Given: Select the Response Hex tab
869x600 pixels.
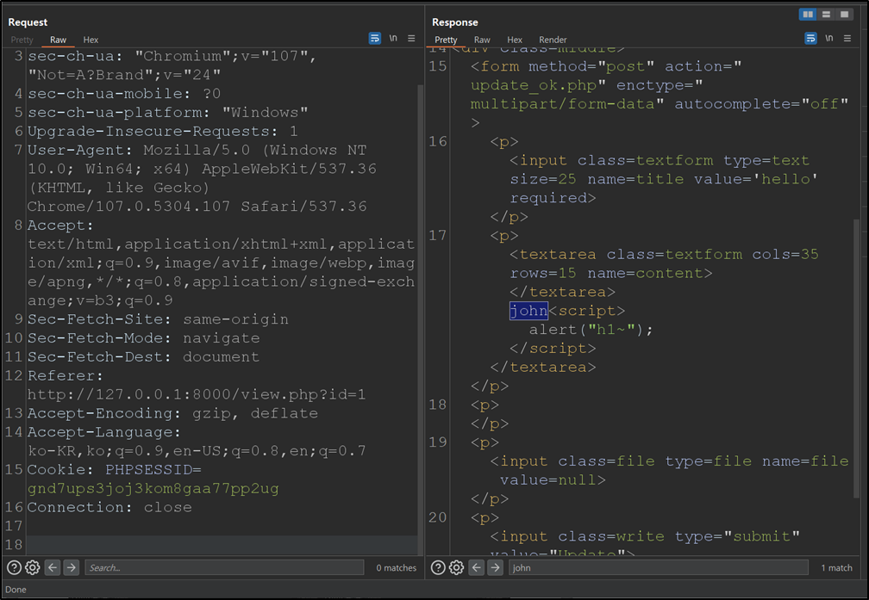Looking at the screenshot, I should click(x=515, y=40).
